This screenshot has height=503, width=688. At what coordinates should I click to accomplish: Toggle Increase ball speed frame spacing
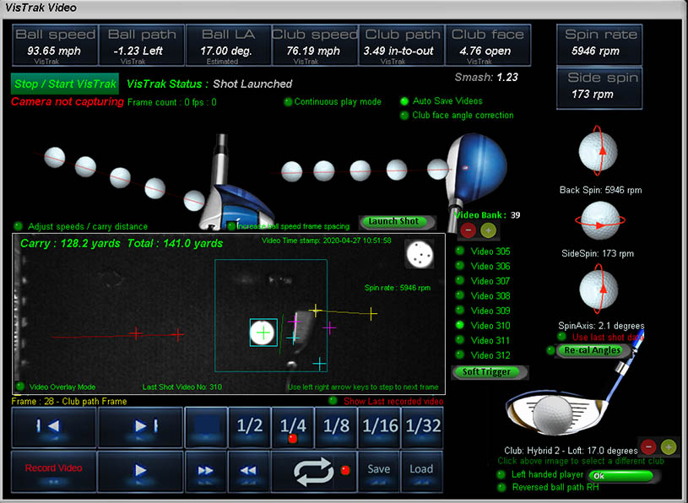[x=231, y=226]
